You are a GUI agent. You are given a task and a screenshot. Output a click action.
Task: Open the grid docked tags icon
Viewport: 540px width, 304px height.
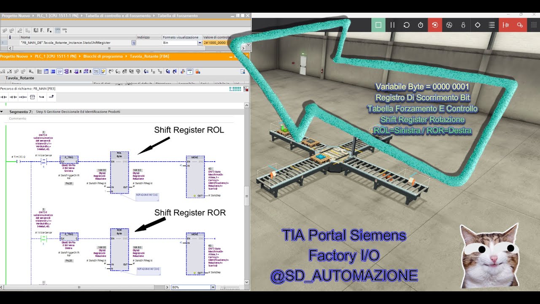click(x=534, y=25)
